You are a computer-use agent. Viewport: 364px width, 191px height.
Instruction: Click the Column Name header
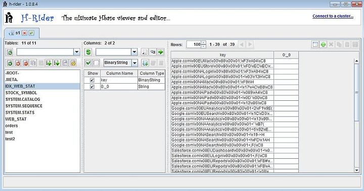119,73
